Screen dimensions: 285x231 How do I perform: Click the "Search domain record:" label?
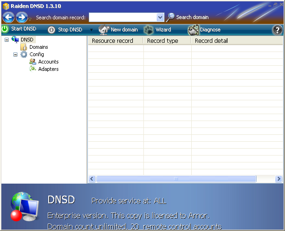pos(61,17)
